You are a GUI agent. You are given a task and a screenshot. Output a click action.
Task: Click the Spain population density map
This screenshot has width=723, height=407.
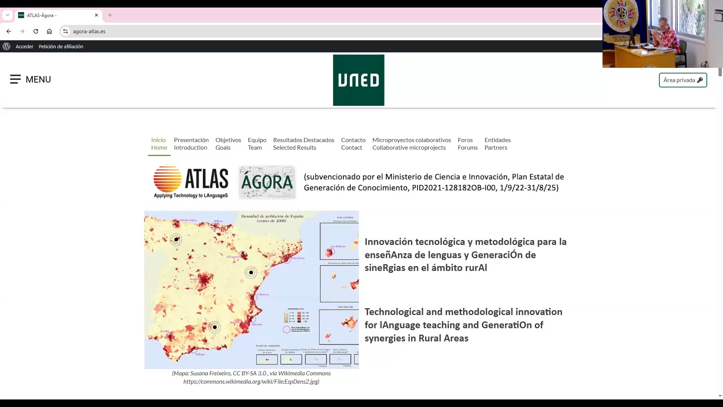(252, 289)
